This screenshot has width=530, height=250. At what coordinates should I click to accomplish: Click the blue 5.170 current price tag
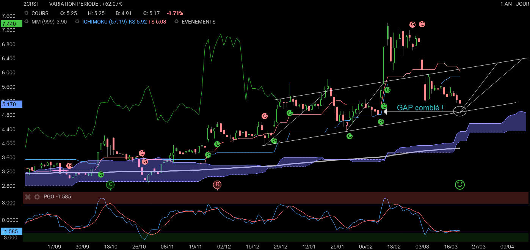point(12,104)
